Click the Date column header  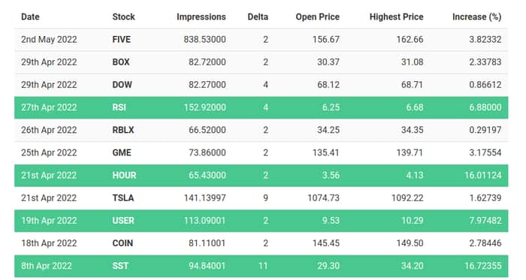click(30, 17)
